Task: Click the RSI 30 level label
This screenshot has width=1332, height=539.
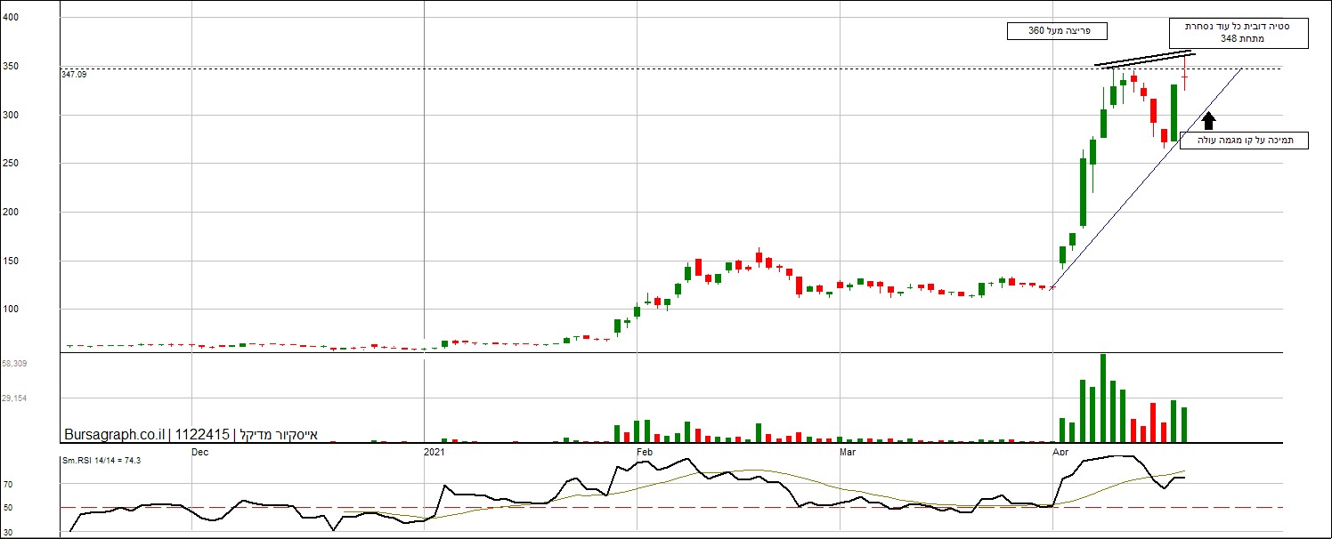Action: (8, 532)
